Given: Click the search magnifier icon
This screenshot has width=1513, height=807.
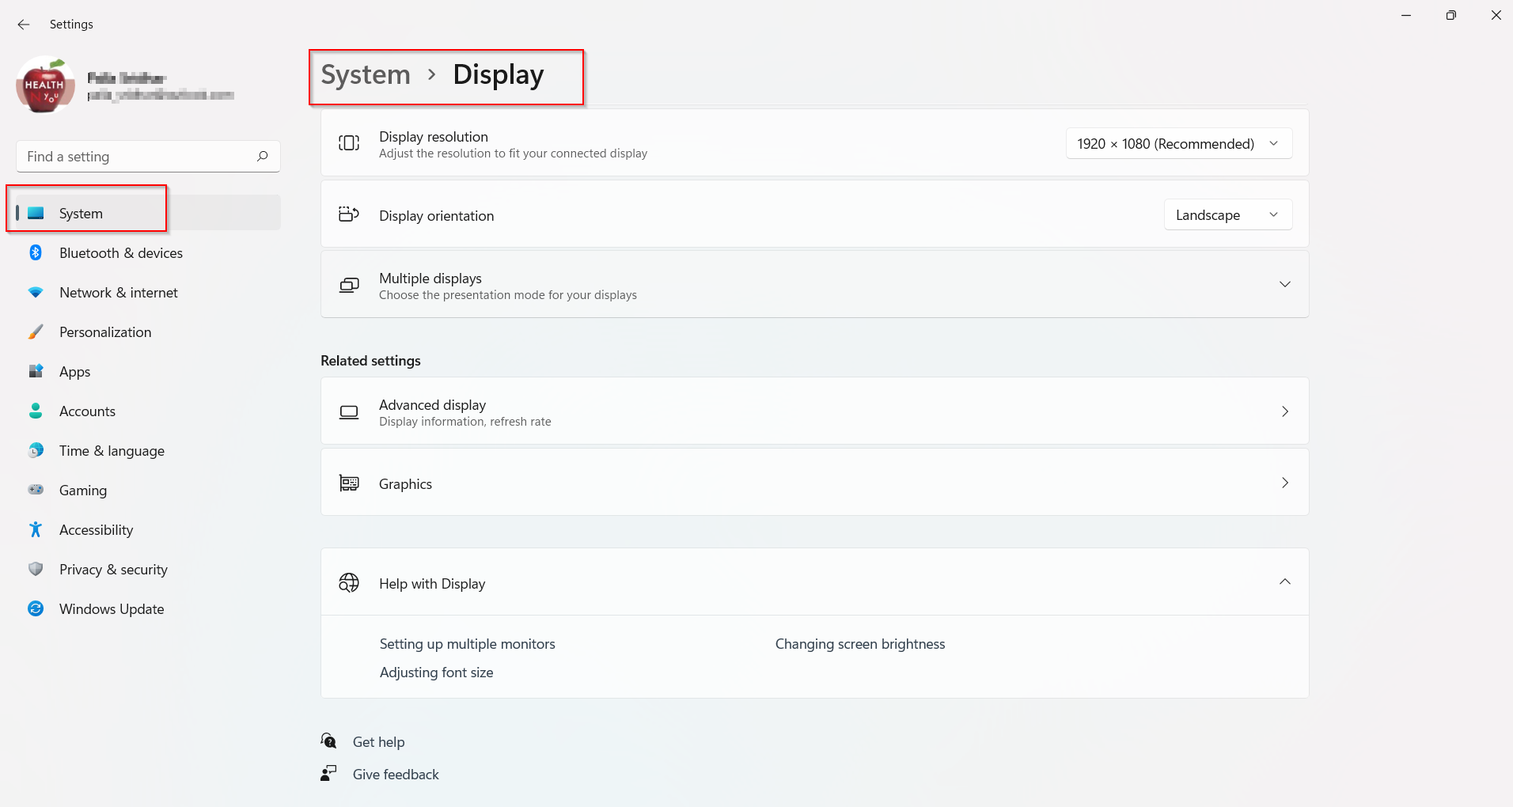Looking at the screenshot, I should pyautogui.click(x=263, y=156).
